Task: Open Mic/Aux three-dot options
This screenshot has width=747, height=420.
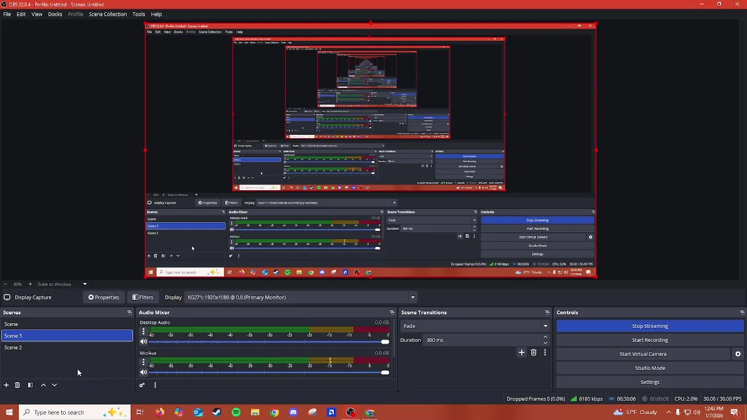Action: (x=144, y=362)
